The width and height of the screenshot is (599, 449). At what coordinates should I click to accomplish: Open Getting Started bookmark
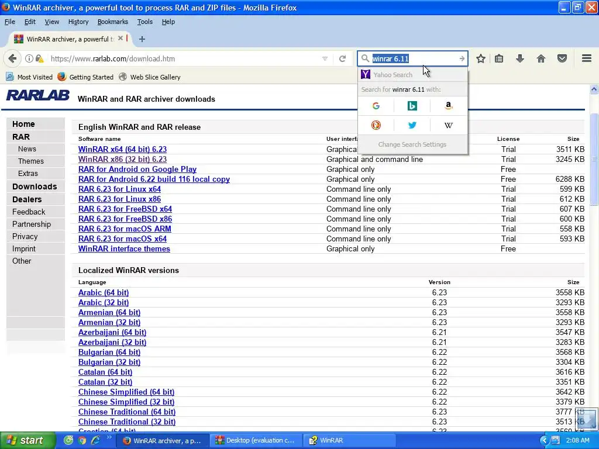pos(85,77)
